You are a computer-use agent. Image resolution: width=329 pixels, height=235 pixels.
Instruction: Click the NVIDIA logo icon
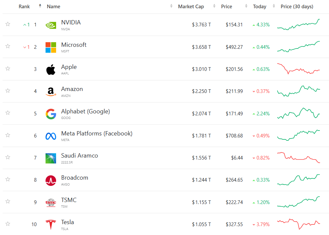51,25
